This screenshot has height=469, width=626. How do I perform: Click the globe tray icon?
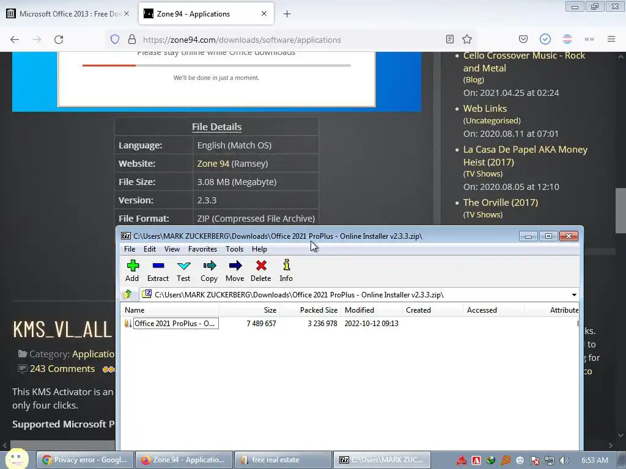pyautogui.click(x=491, y=460)
